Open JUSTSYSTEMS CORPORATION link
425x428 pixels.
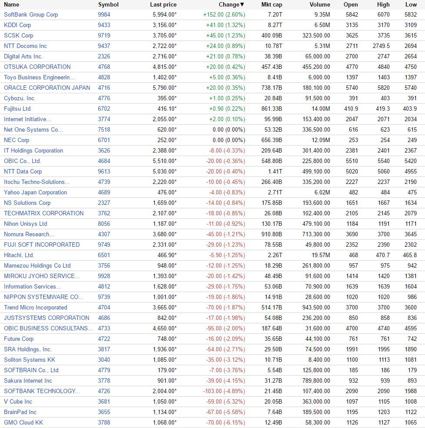47,318
